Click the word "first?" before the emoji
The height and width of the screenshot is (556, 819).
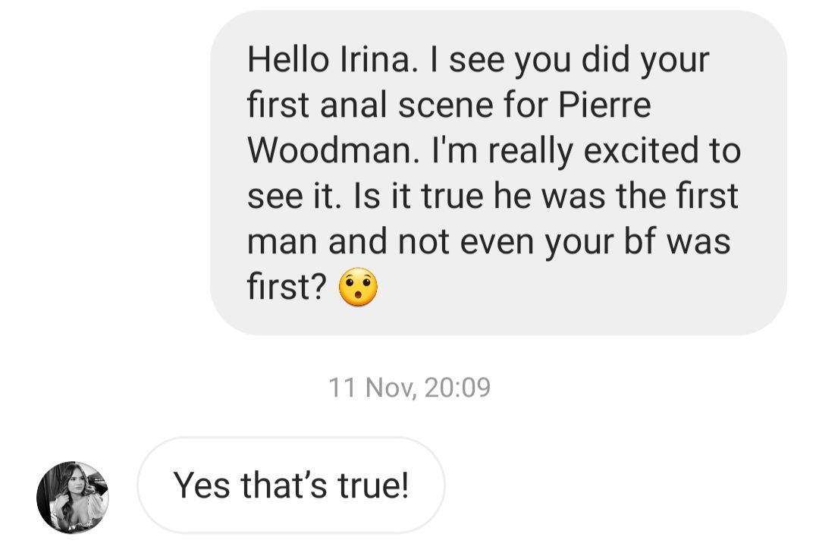287,287
